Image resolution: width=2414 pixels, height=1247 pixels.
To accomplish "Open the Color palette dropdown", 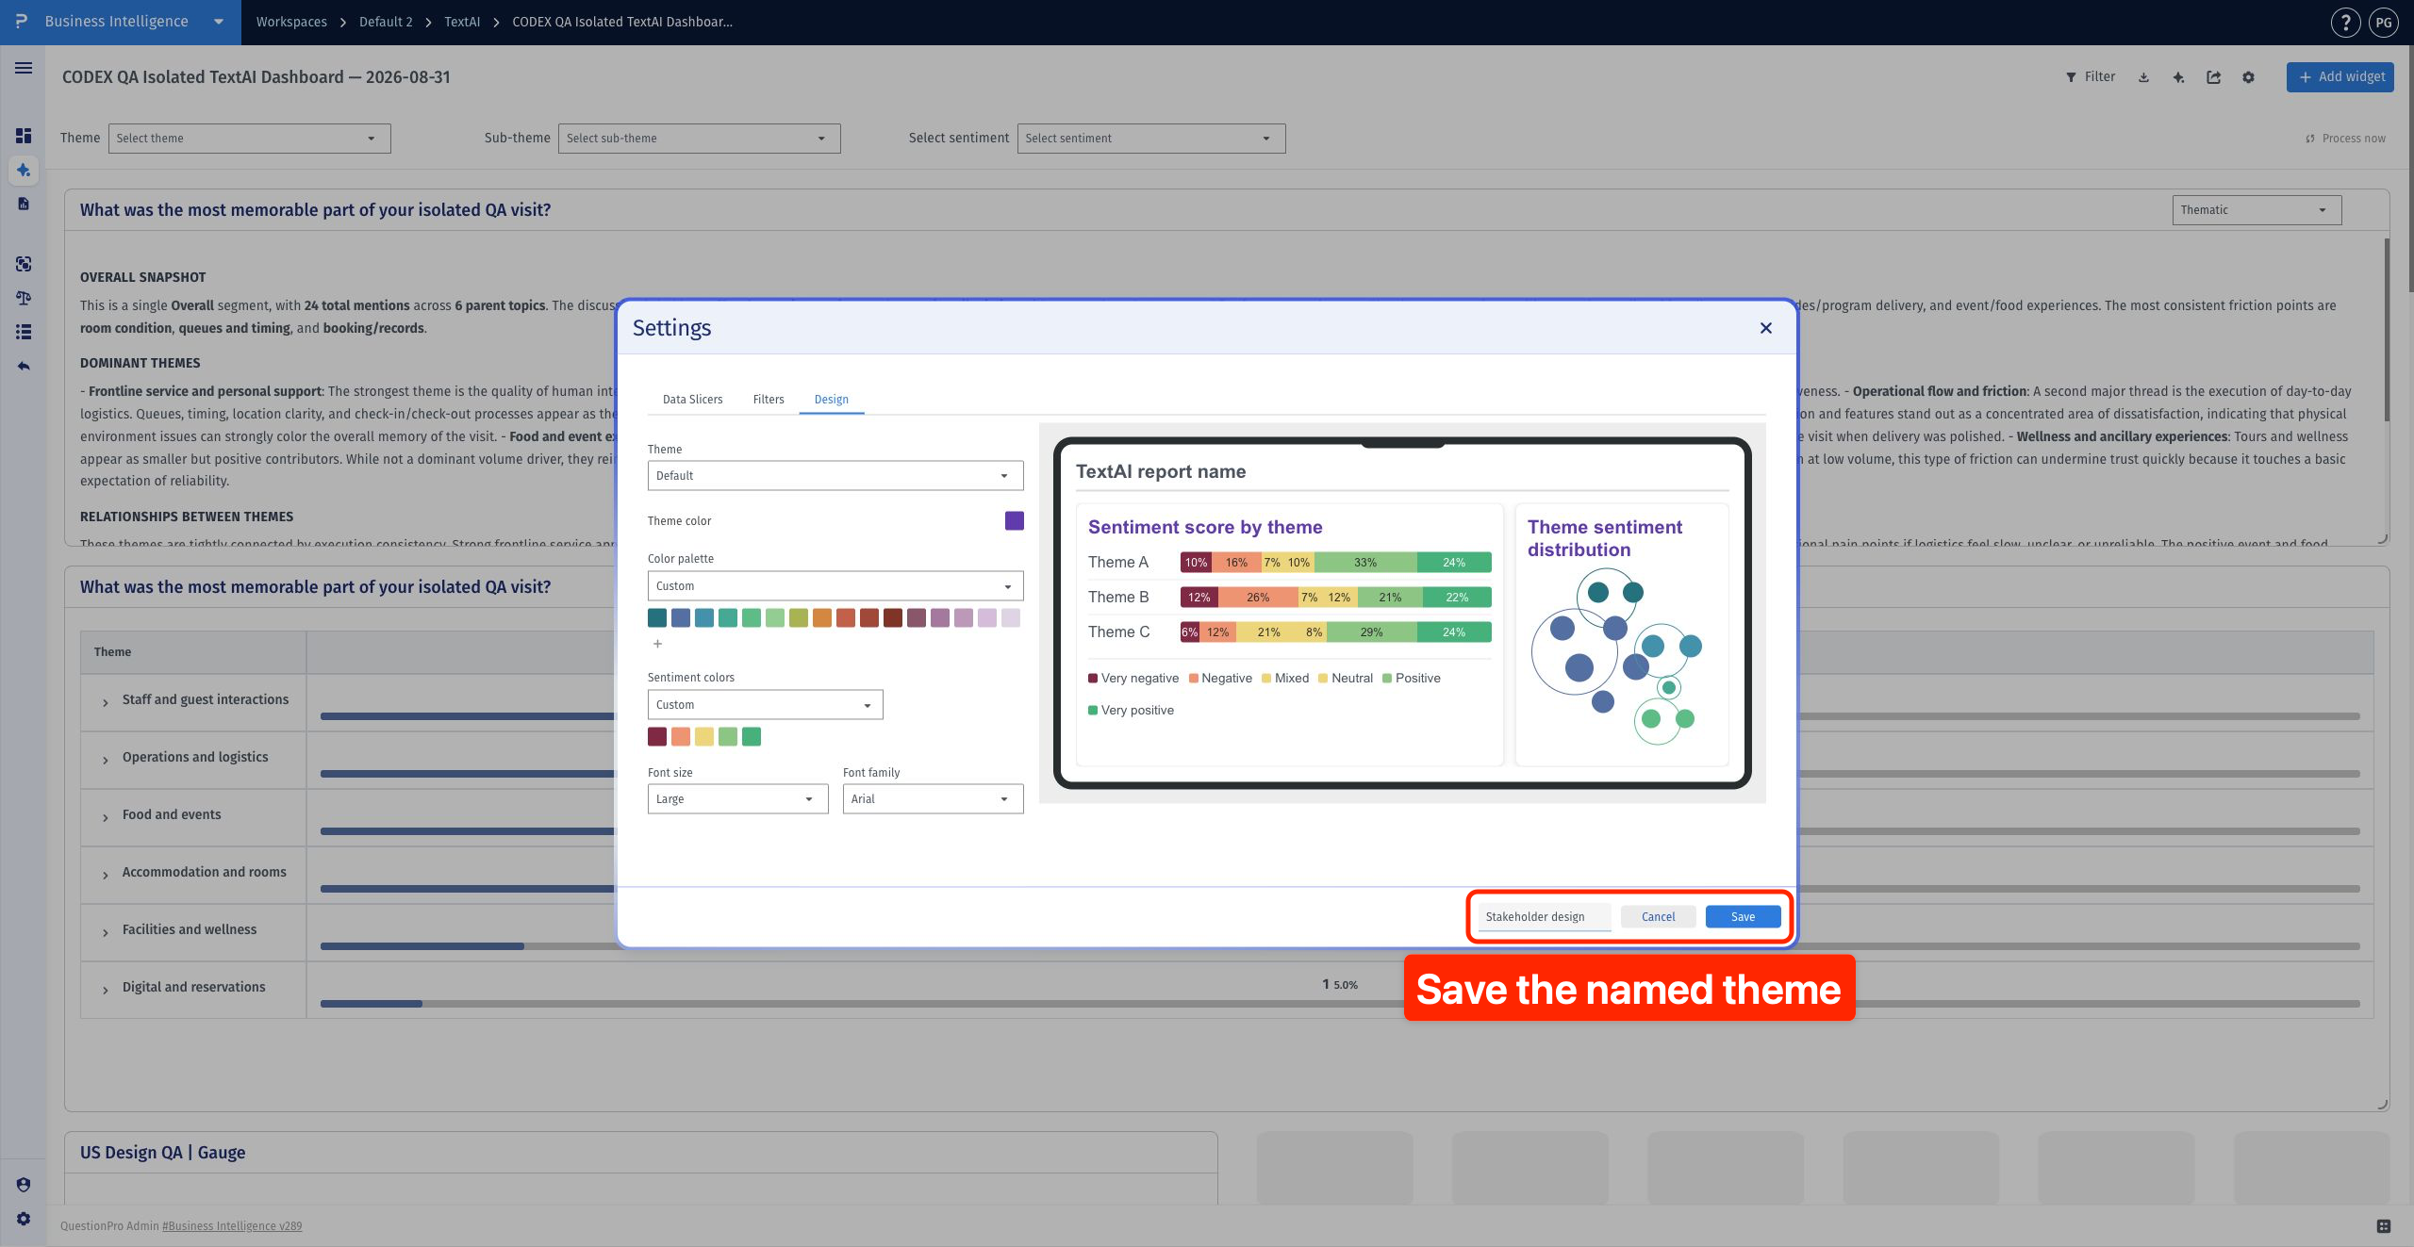I will [x=835, y=586].
